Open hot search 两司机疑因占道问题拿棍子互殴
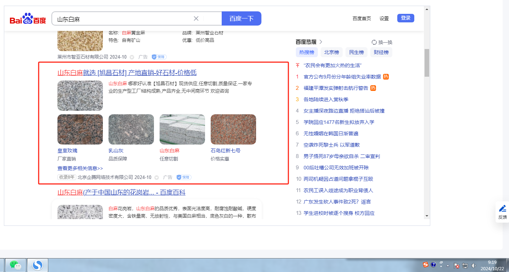 pyautogui.click(x=338, y=179)
